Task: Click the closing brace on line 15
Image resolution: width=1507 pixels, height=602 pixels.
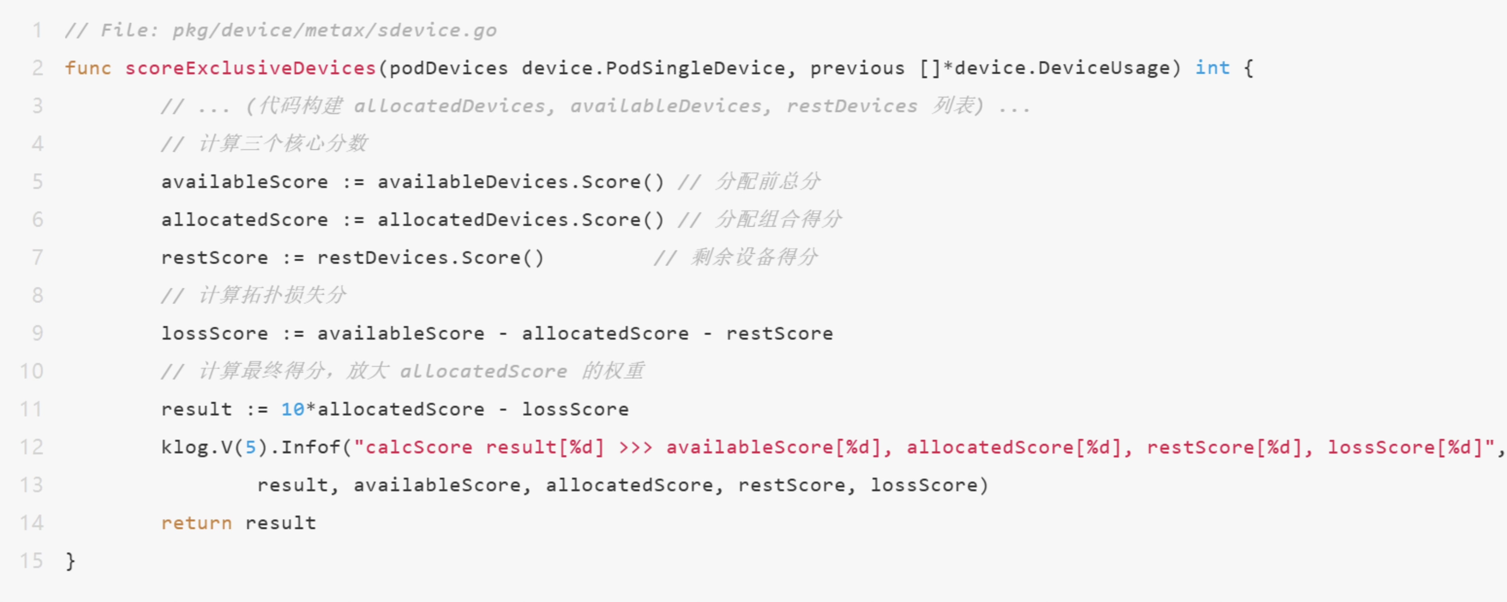Action: (x=70, y=561)
